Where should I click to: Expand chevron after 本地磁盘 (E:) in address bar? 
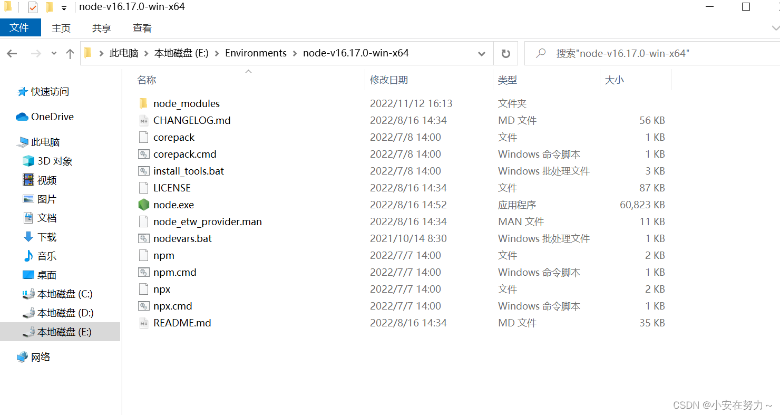point(217,53)
